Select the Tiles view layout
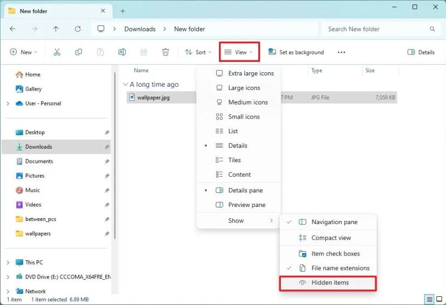This screenshot has height=305, width=446. point(239,160)
